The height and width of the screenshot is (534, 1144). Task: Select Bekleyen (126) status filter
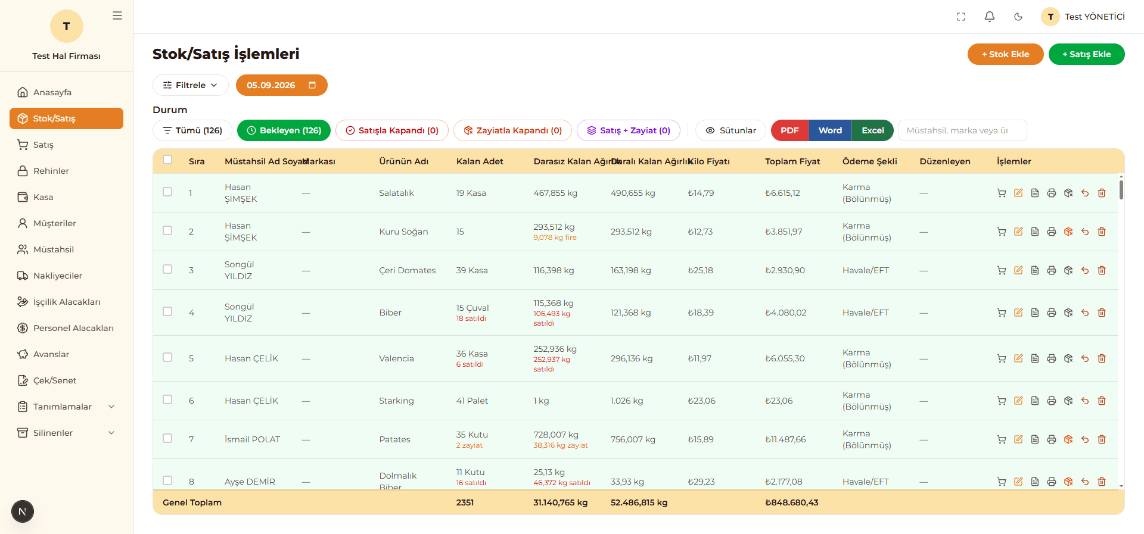pos(284,130)
